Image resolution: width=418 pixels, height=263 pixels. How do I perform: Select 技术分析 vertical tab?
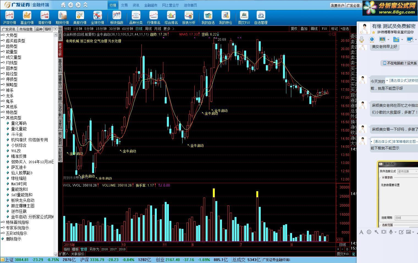pos(60,50)
